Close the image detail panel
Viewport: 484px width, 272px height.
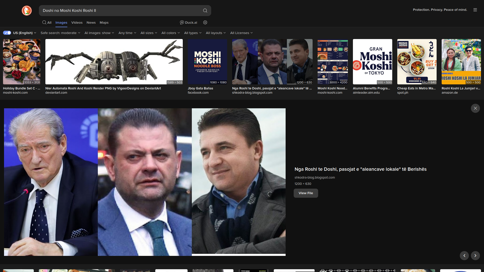[475, 108]
